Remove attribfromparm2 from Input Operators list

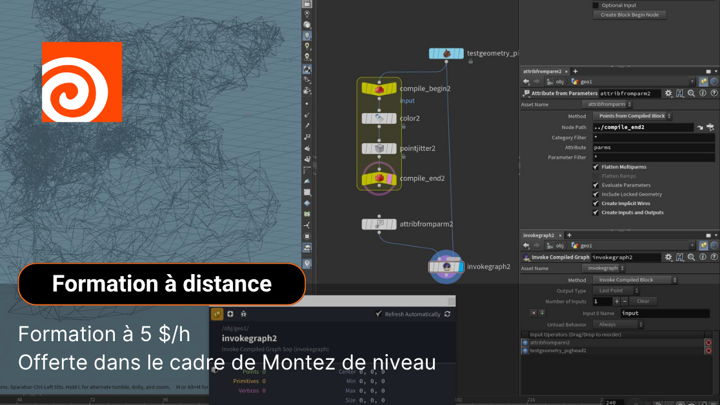pos(708,342)
